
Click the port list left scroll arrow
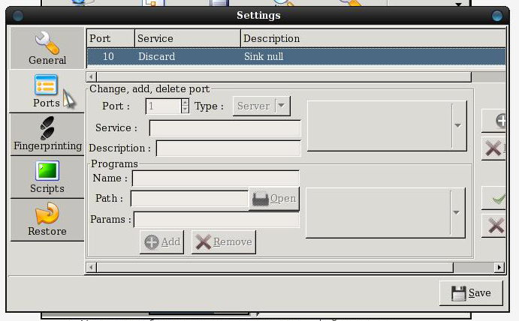coord(91,77)
